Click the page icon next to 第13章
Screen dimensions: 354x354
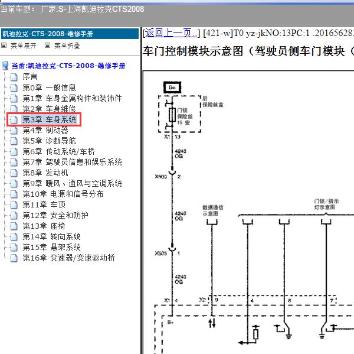[14, 226]
